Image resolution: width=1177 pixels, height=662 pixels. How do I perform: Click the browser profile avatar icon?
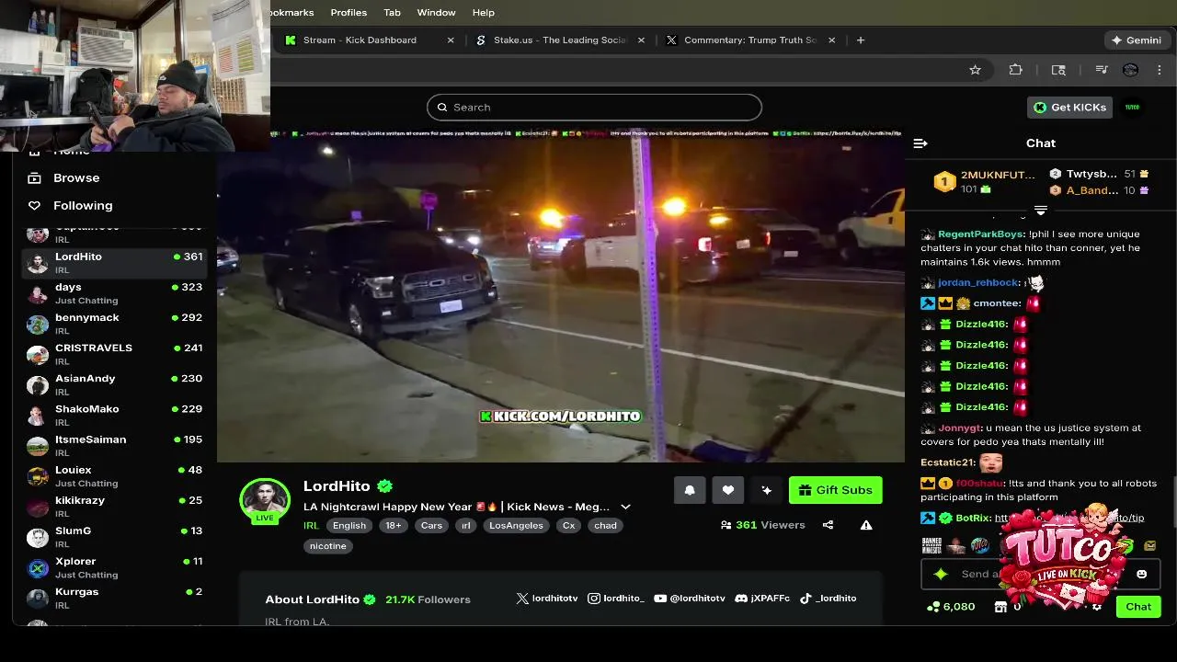tap(1131, 70)
